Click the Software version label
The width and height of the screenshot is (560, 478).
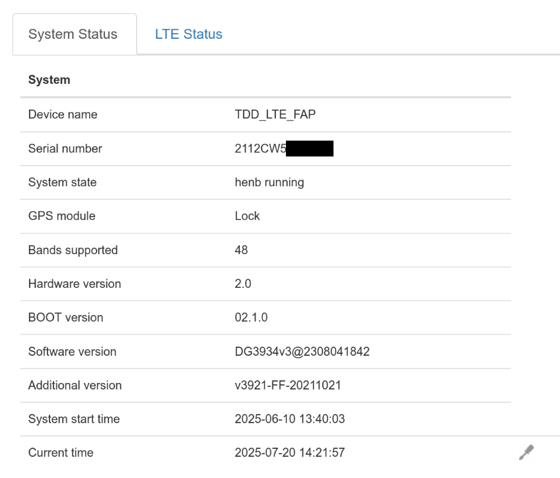click(72, 352)
